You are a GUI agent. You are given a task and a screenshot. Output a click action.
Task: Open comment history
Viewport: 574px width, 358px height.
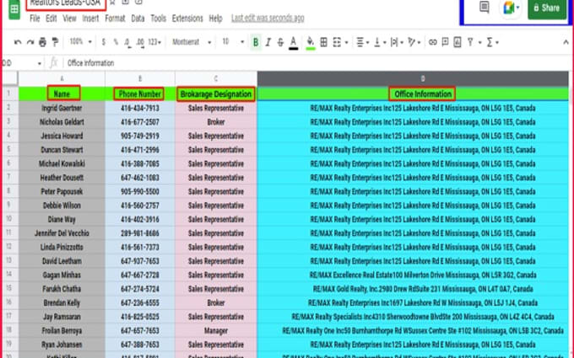pos(485,7)
